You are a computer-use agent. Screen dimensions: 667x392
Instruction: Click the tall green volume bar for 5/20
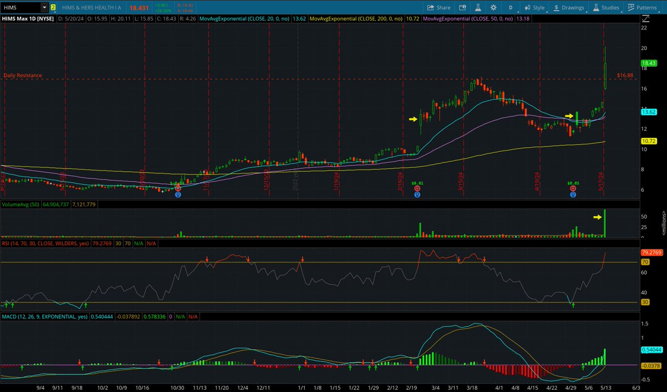click(x=604, y=224)
